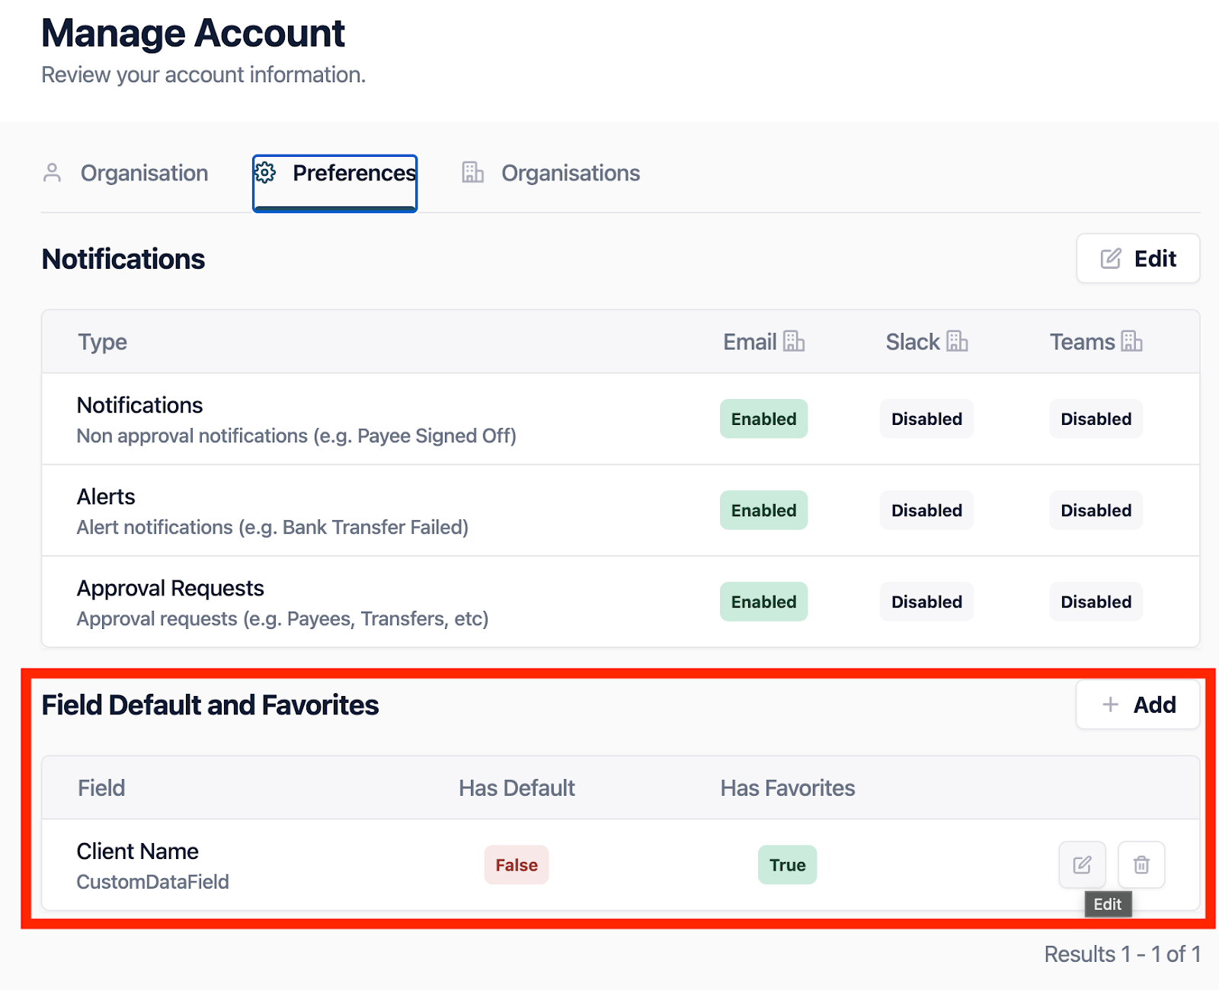
Task: Click the person icon beside Organisation
Action: pyautogui.click(x=53, y=173)
